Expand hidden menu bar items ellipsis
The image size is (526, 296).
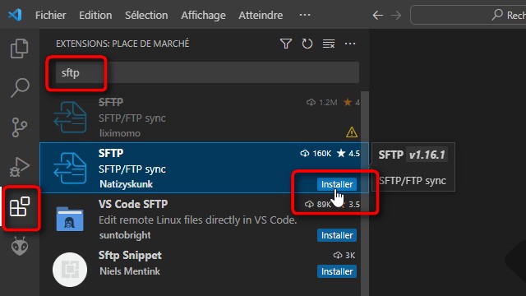(305, 15)
